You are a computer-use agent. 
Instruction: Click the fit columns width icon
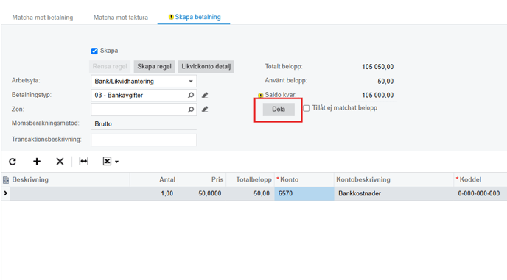84,161
